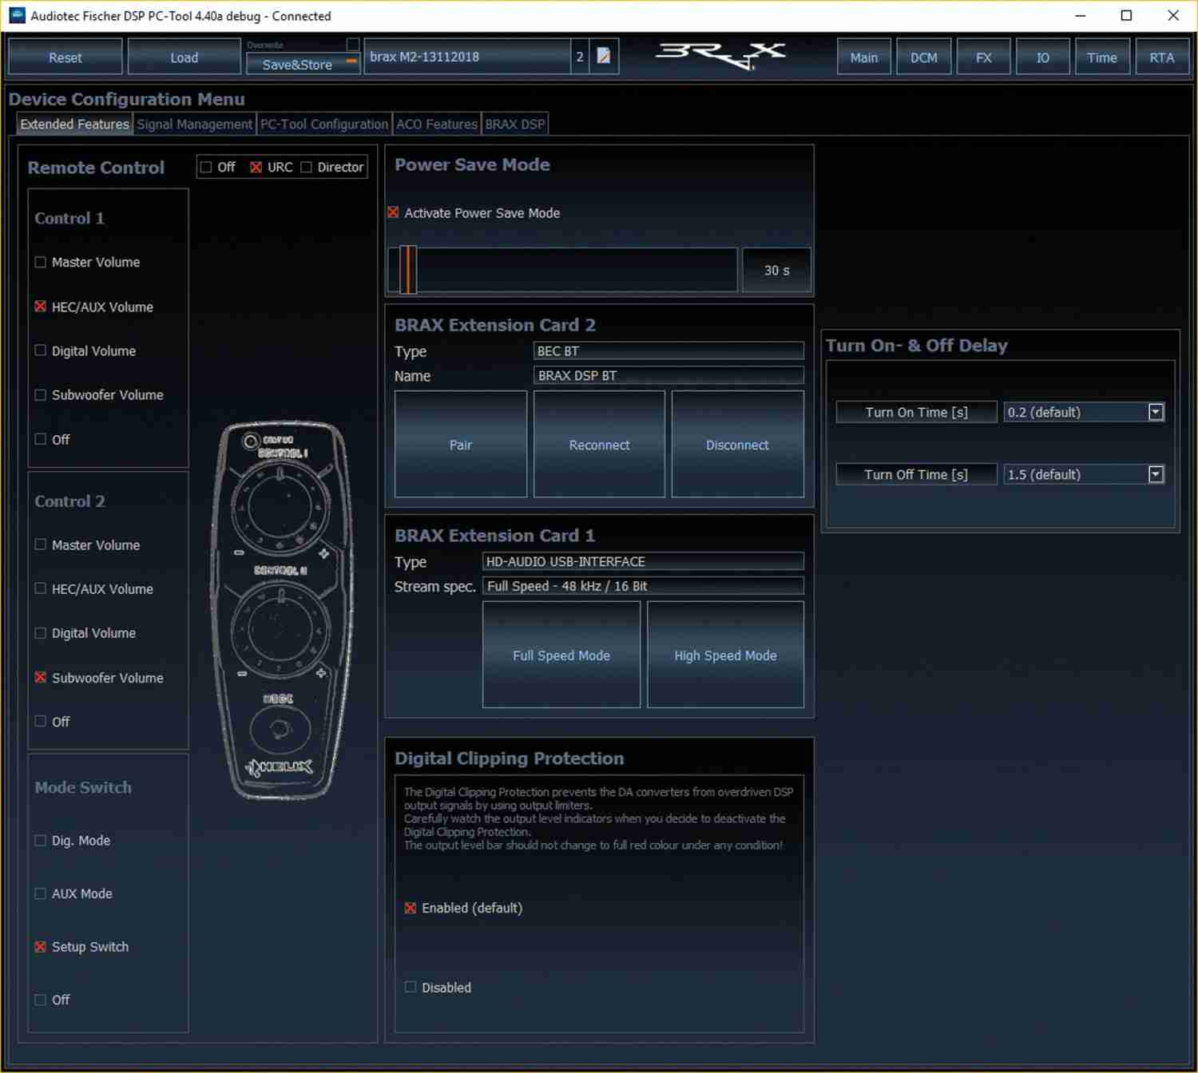Click the setup number 2 field
The image size is (1198, 1073).
[x=580, y=57]
